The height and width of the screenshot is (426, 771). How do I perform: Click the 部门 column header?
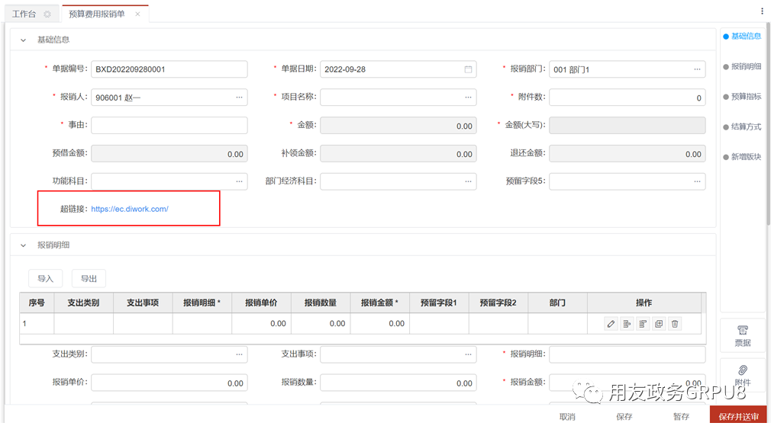tap(557, 303)
